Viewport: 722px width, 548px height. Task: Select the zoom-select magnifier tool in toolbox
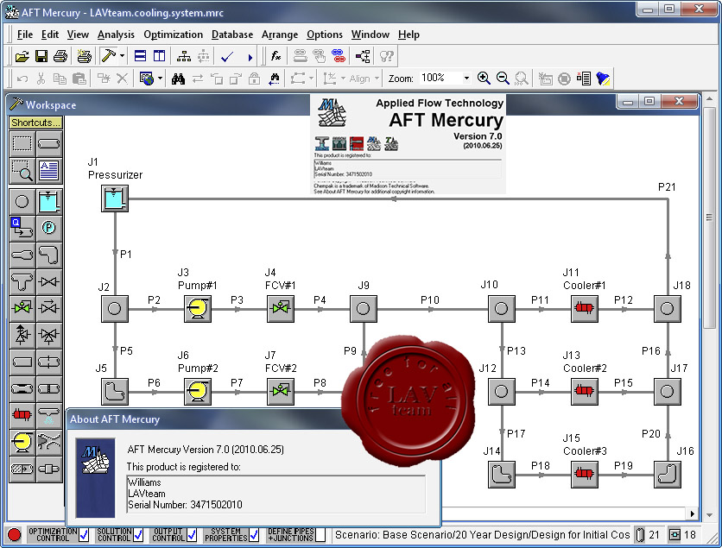[22, 170]
